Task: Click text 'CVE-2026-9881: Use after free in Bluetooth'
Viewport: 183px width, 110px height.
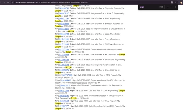Action: pos(95,8)
